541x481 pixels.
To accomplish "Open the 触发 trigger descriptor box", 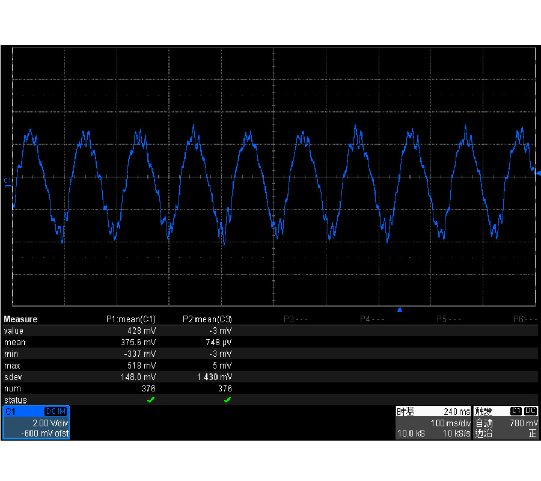I will click(506, 422).
